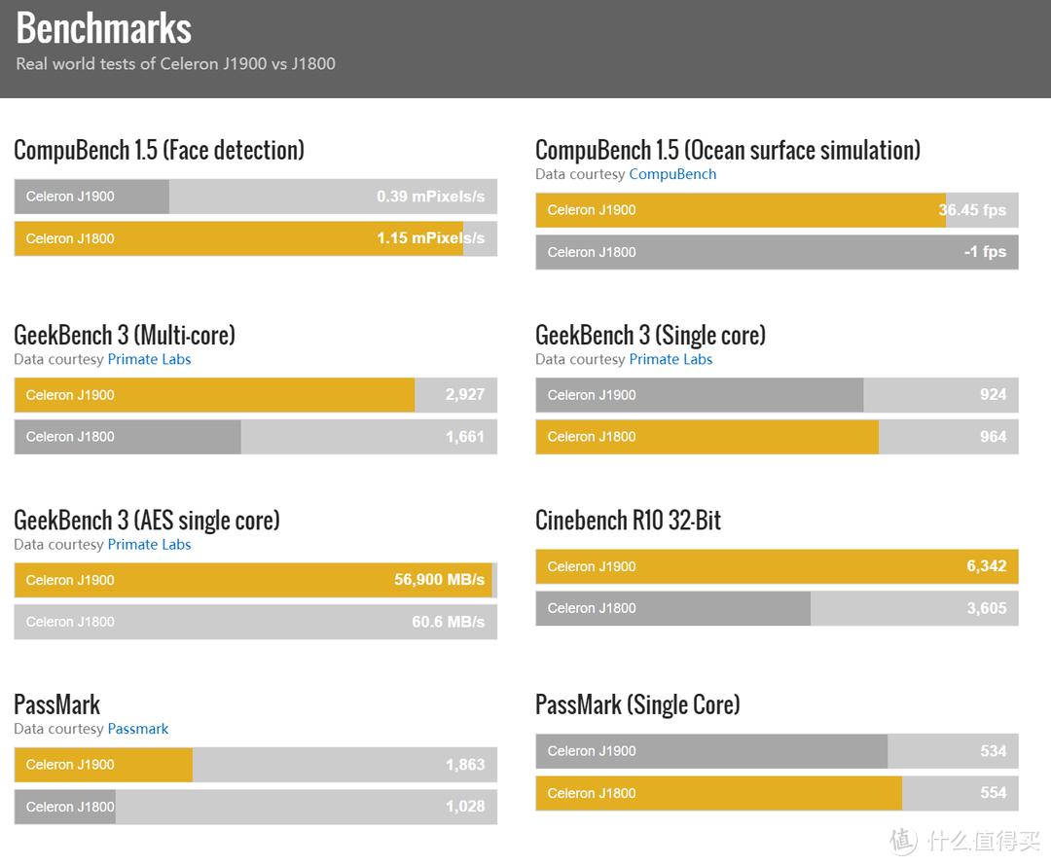
Task: Select the J1900 bar scoring 924
Action: pos(777,395)
